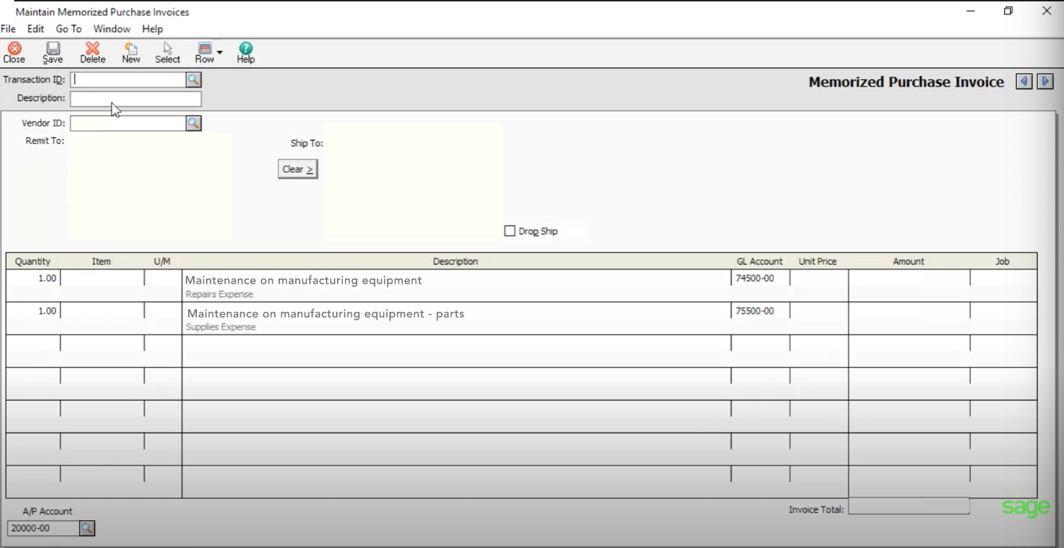The height and width of the screenshot is (548, 1064).
Task: Click inside the Description field
Action: pos(135,98)
